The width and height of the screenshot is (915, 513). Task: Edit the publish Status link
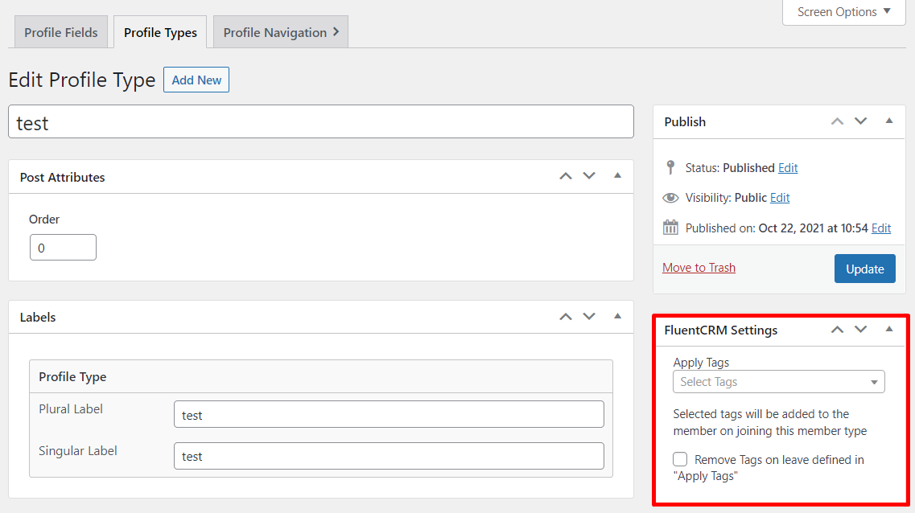[788, 168]
